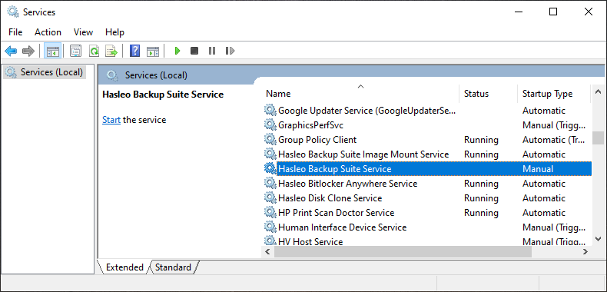This screenshot has height=292, width=607.
Task: Select Hasleo Bitlocker Anywhere Service
Action: [x=427, y=183]
